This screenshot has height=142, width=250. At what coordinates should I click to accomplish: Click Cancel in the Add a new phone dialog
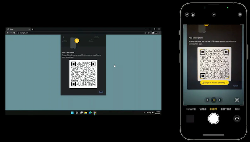tap(101, 92)
